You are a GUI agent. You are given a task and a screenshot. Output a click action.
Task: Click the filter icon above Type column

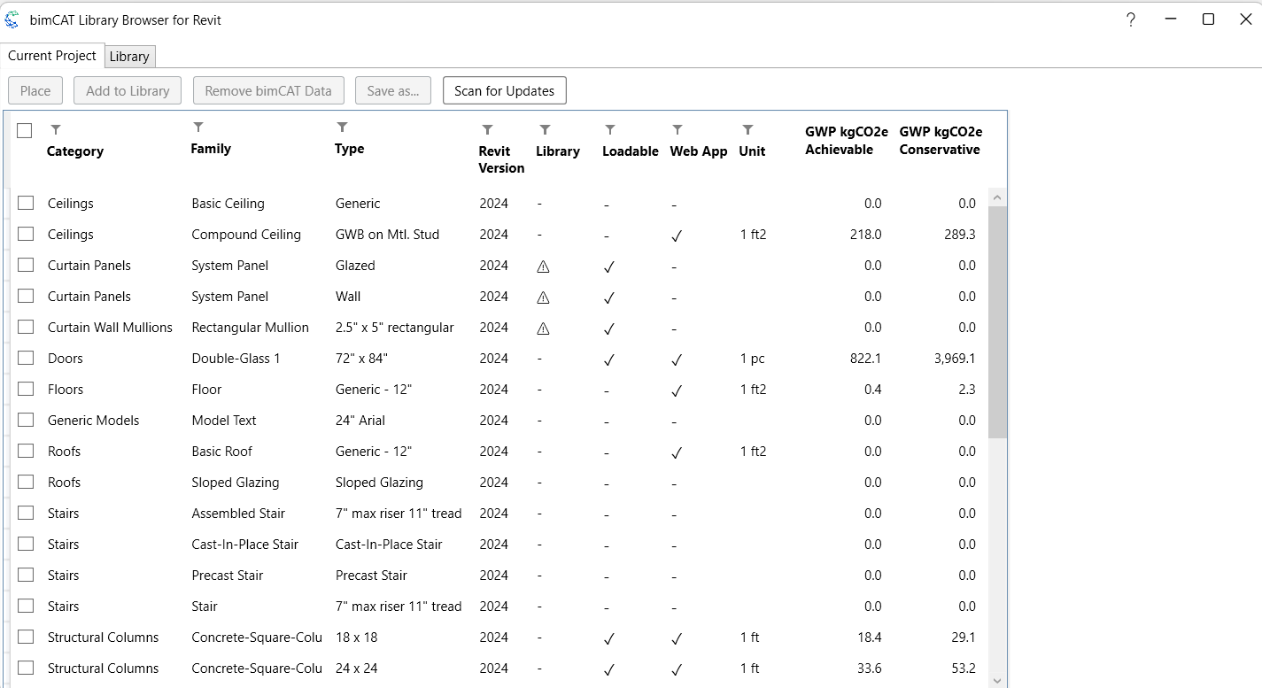(x=343, y=128)
